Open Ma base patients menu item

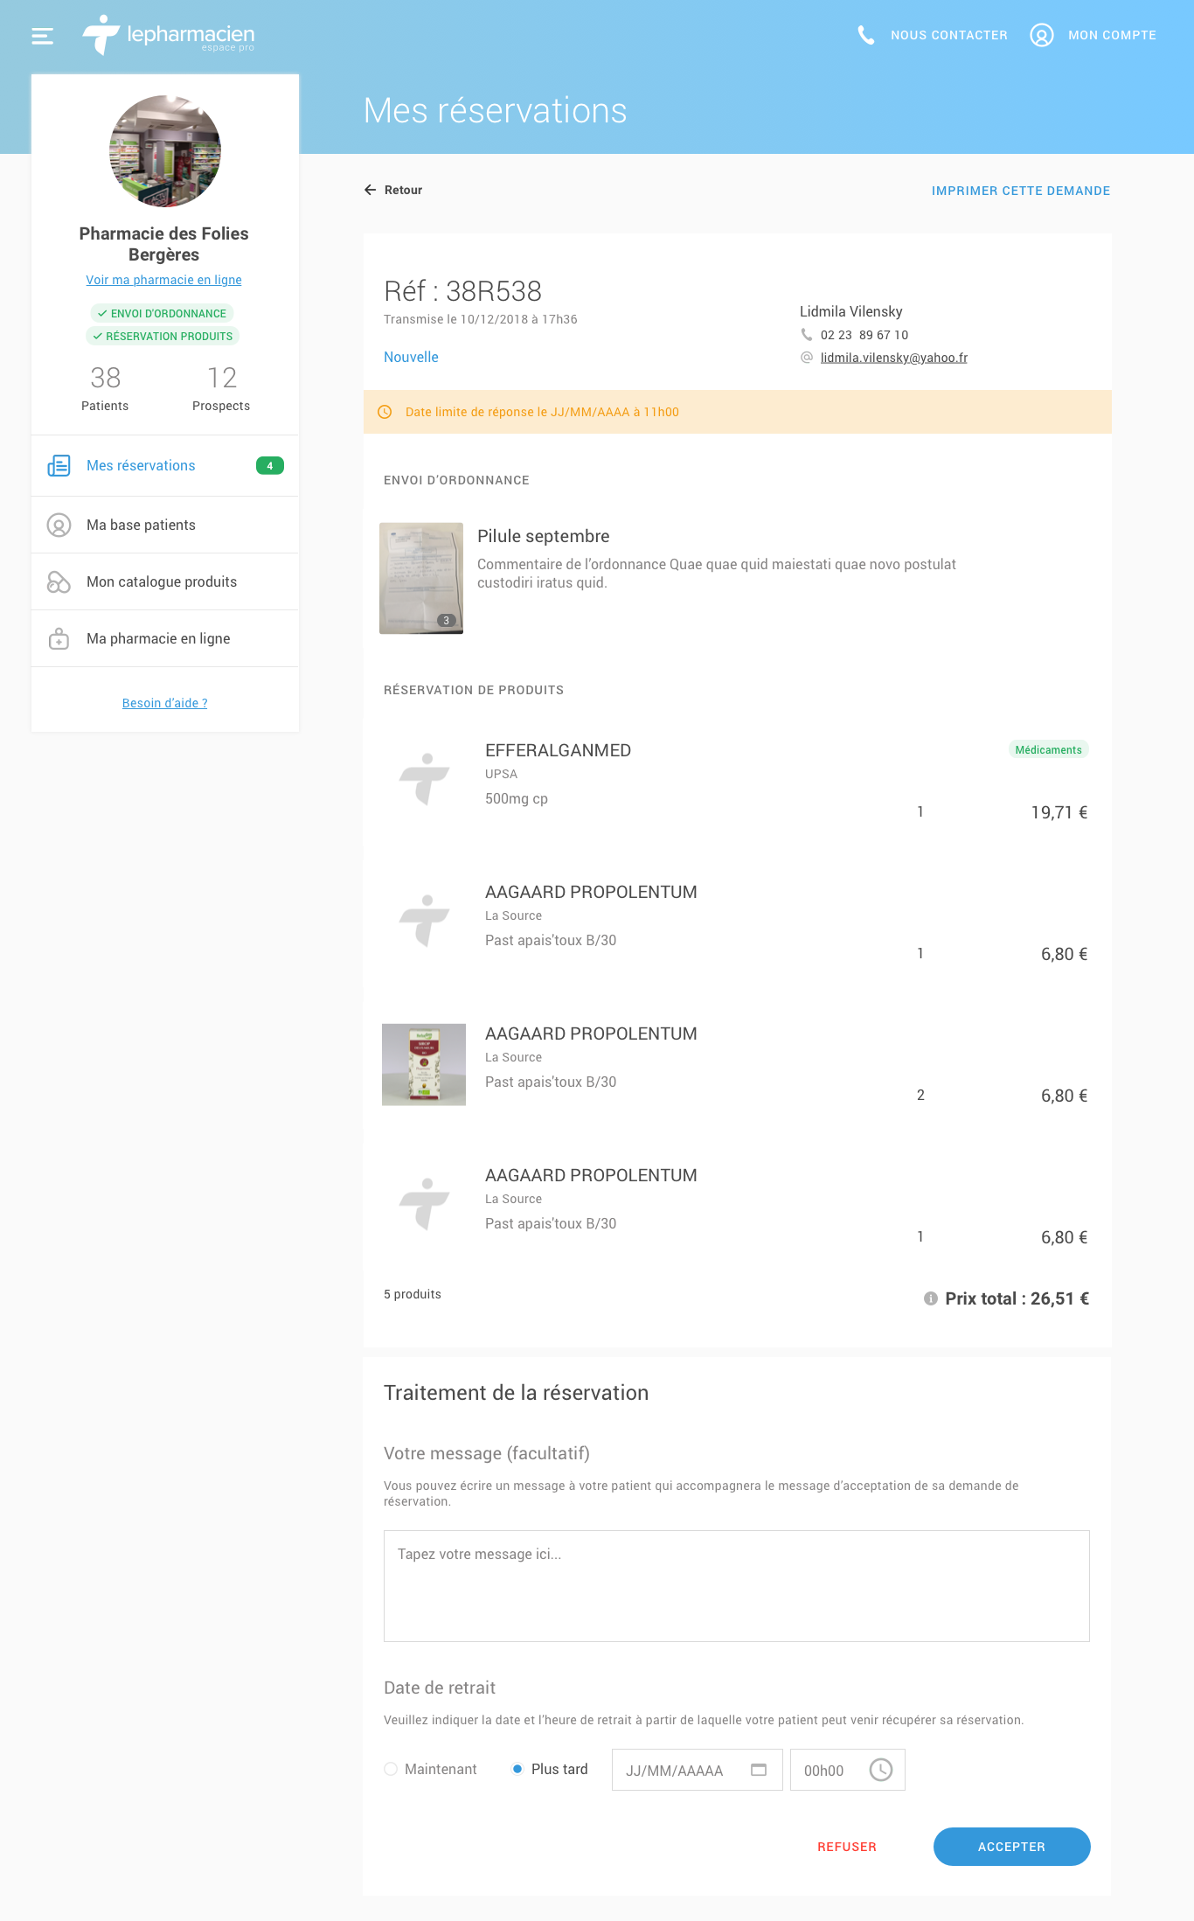click(165, 525)
